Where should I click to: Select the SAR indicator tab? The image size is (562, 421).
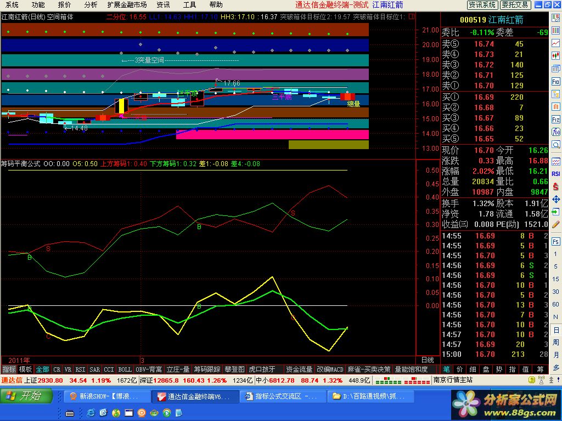94,369
